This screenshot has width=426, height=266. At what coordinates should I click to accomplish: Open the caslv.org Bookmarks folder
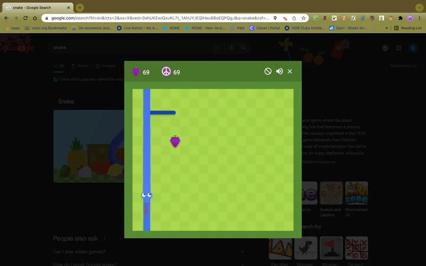[x=45, y=28]
